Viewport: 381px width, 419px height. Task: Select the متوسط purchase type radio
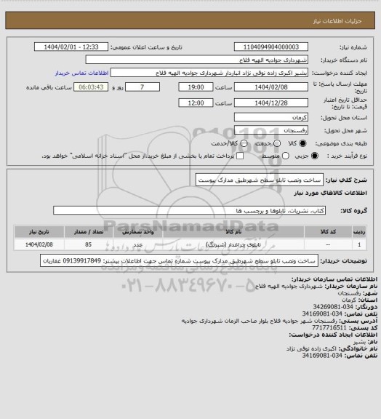coord(285,156)
